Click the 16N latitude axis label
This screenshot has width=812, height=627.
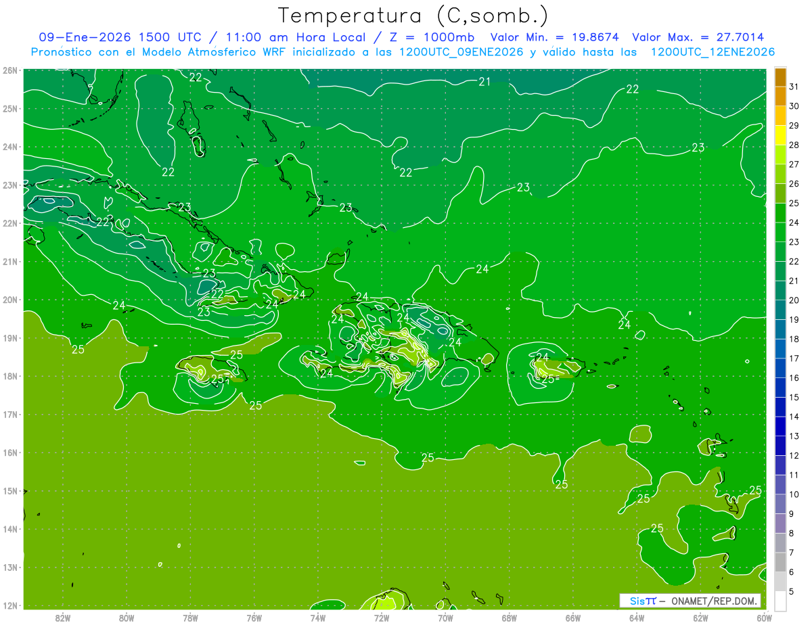(10, 452)
